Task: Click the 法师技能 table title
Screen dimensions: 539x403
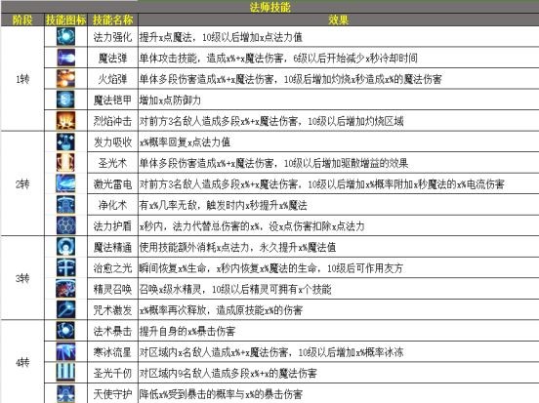Action: 270,7
